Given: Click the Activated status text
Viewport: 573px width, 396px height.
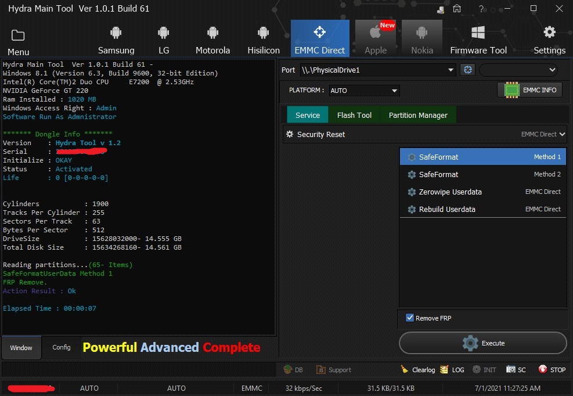Looking at the screenshot, I should 74,169.
